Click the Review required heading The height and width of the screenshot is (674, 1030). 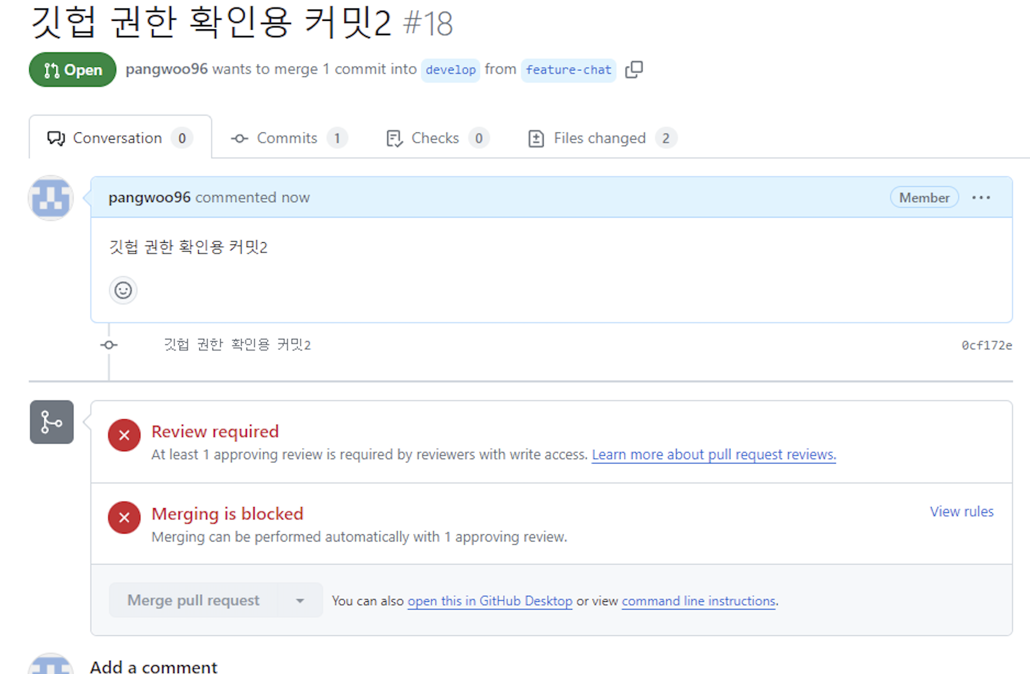tap(215, 431)
